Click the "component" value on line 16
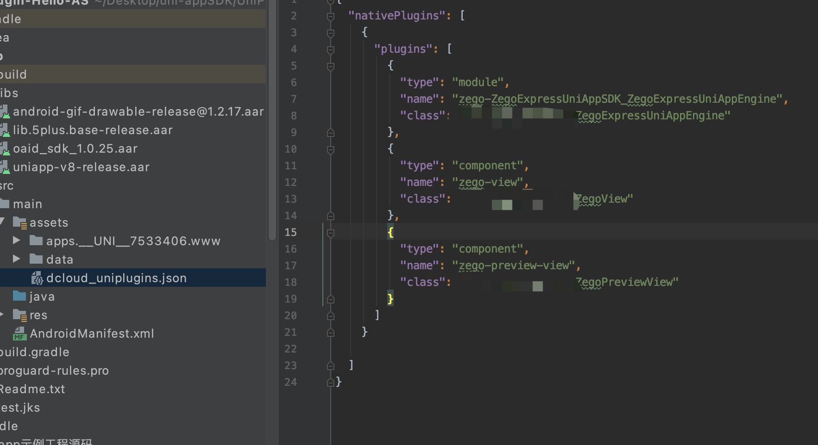This screenshot has height=445, width=818. tap(488, 249)
